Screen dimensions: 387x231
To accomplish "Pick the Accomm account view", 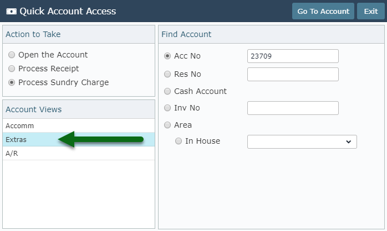I will (x=79, y=125).
